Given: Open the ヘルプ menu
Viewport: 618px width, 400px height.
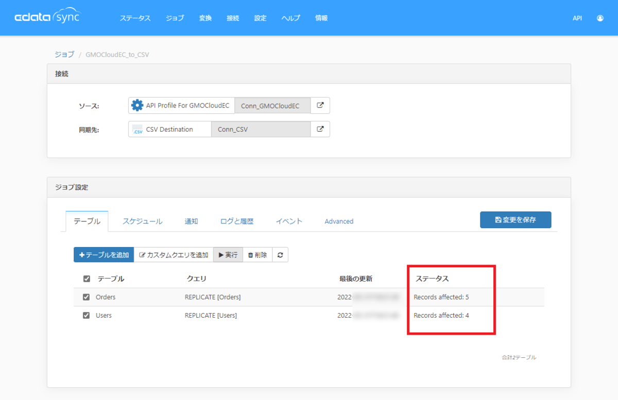Looking at the screenshot, I should coord(291,18).
